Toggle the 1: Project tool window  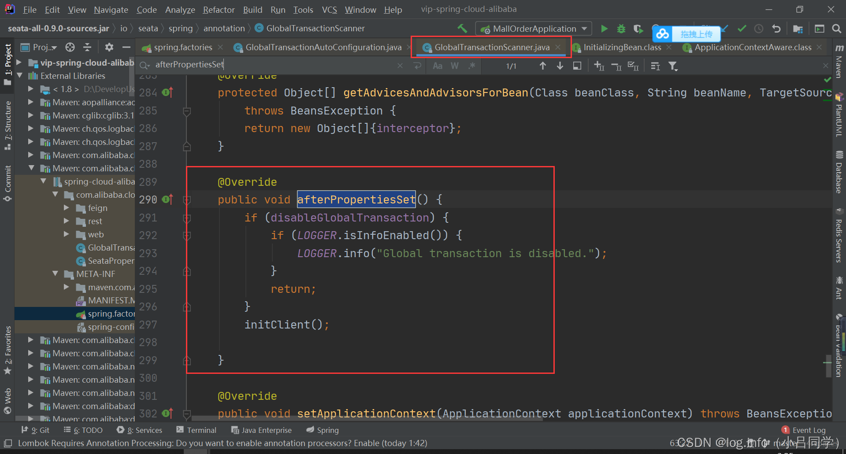click(7, 64)
